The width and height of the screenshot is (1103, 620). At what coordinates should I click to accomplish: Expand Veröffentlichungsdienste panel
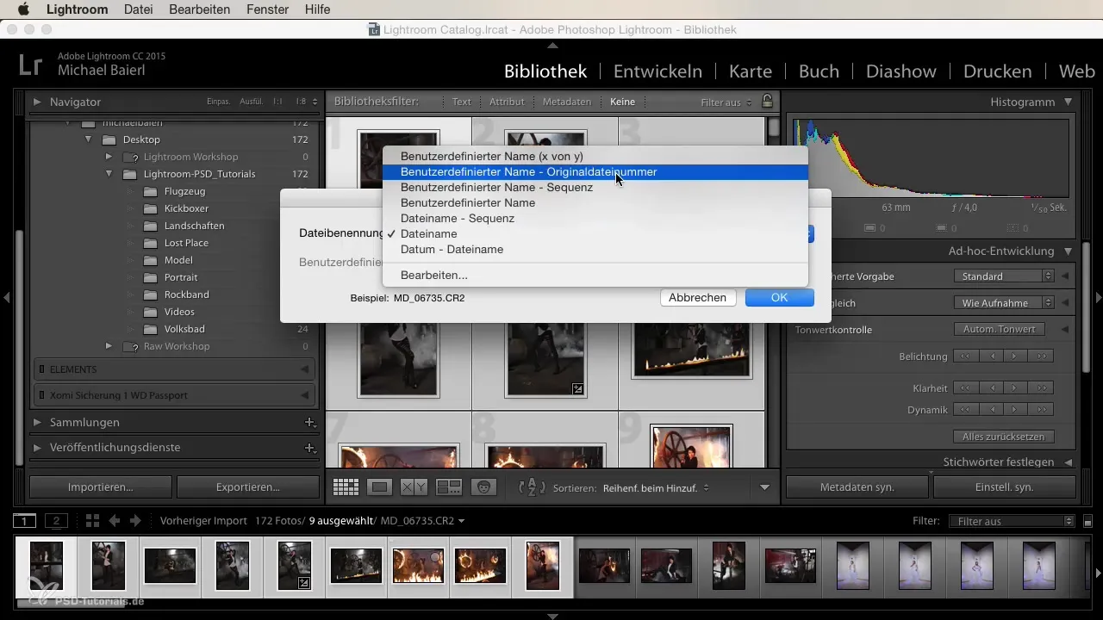coord(37,448)
